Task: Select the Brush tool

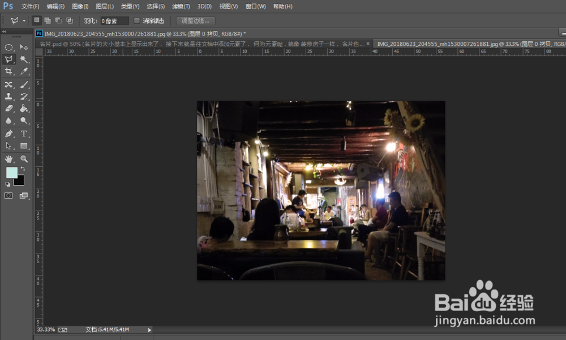Action: pyautogui.click(x=24, y=85)
